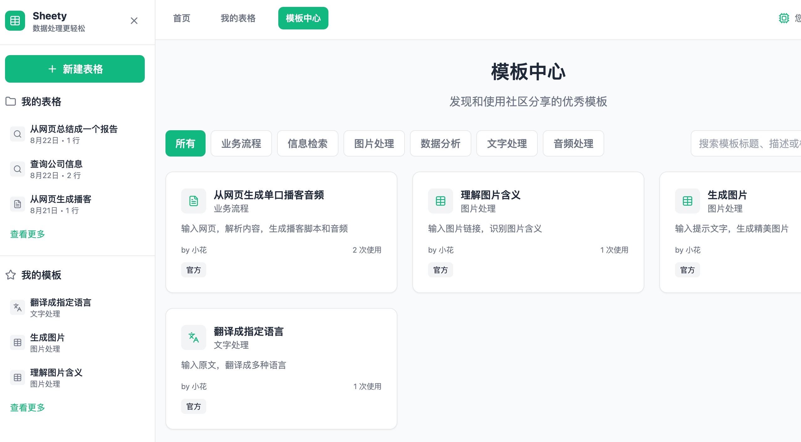Click the folder icon beside 我的表格

(x=11, y=101)
